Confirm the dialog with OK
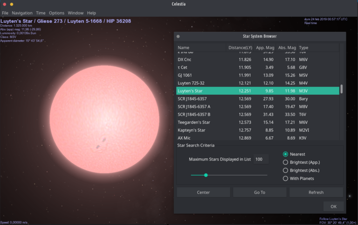Viewport: 358px width, 225px height. click(x=333, y=206)
